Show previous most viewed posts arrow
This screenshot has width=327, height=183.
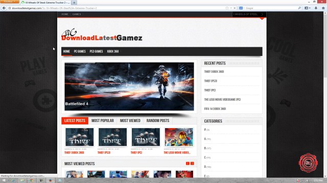tap(188, 164)
